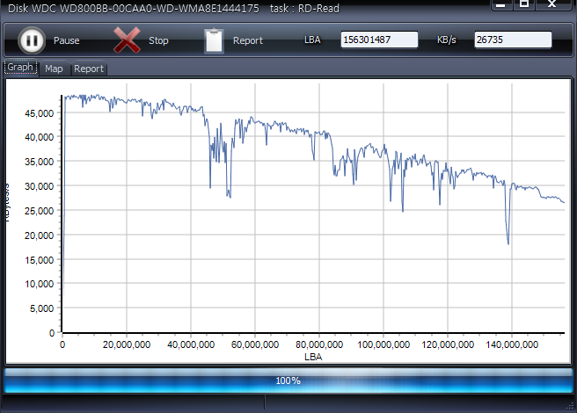The width and height of the screenshot is (577, 413).
Task: Click the '80,000,000' x-axis label
Action: [319, 344]
